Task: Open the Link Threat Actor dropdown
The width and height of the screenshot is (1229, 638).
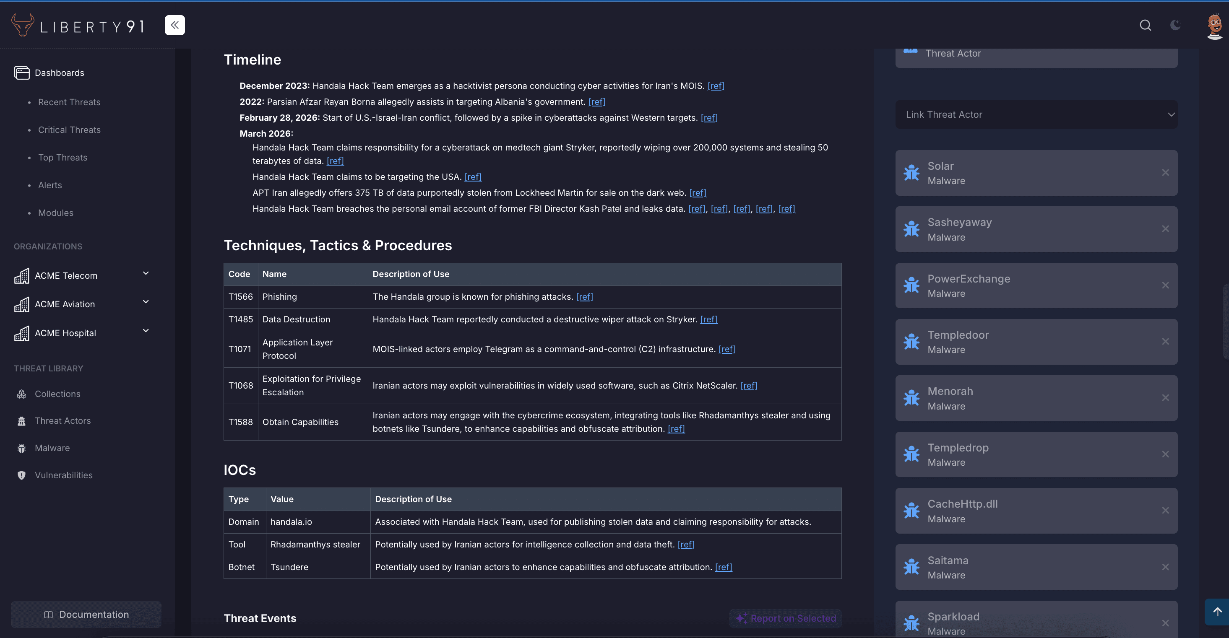Action: click(x=1036, y=114)
